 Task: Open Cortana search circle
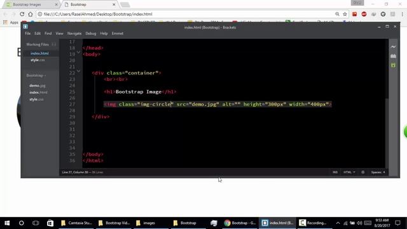[x=21, y=223]
